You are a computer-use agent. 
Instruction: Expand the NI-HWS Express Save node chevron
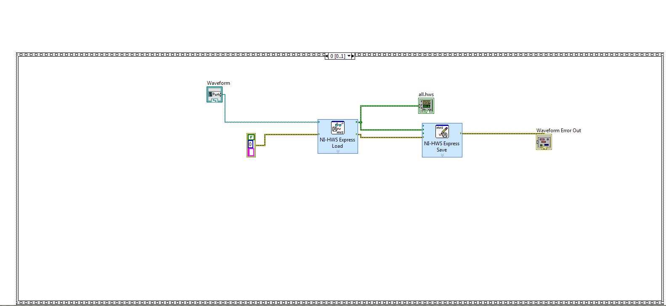tap(442, 155)
